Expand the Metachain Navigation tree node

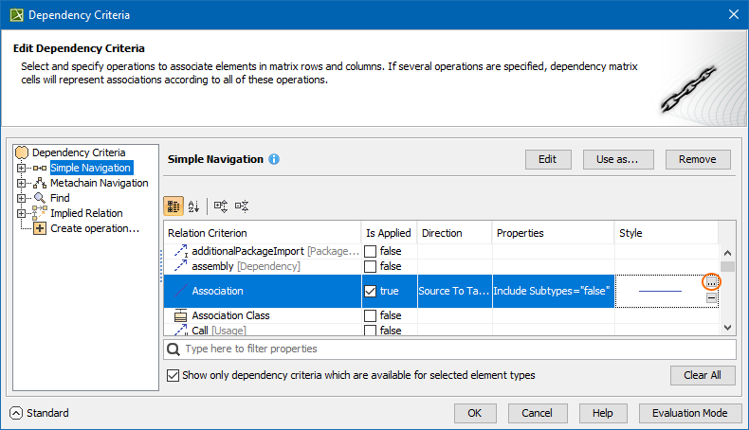[21, 183]
